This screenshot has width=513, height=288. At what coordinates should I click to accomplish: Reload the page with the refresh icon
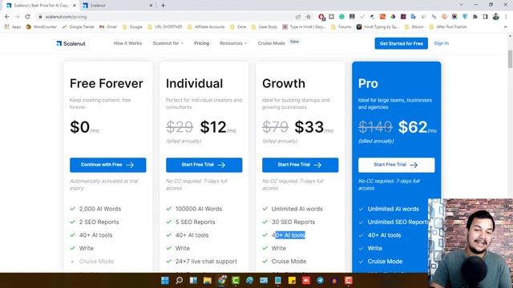click(x=27, y=17)
